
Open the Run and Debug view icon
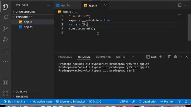tap(5, 40)
